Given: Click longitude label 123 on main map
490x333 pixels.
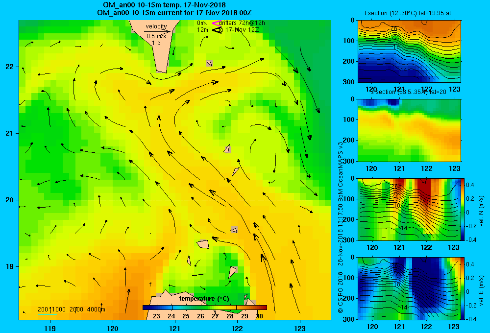Looking at the screenshot, I should pyautogui.click(x=300, y=328).
